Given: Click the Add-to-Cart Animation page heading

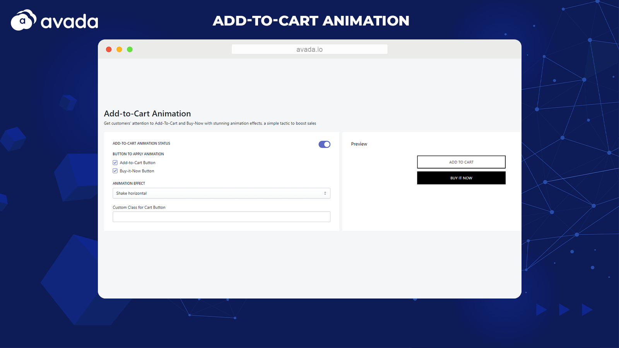Looking at the screenshot, I should tap(147, 114).
